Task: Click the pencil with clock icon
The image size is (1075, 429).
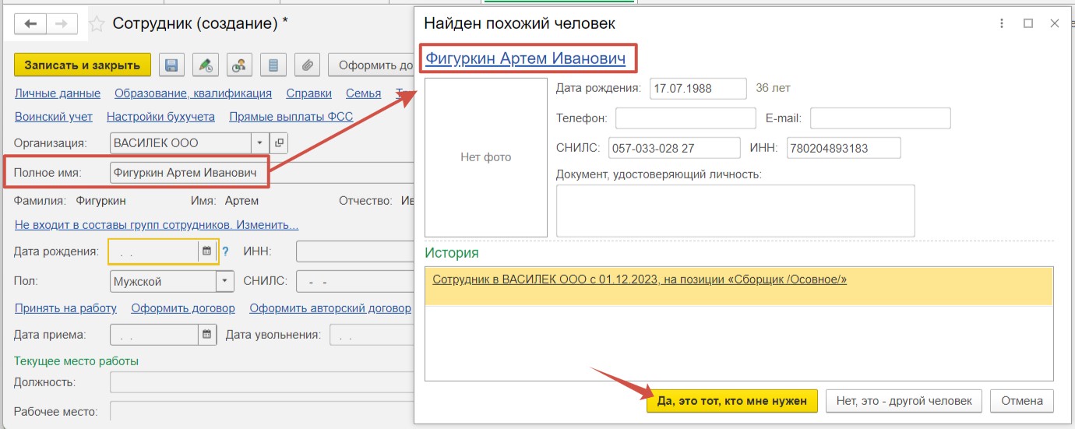Action: [206, 65]
